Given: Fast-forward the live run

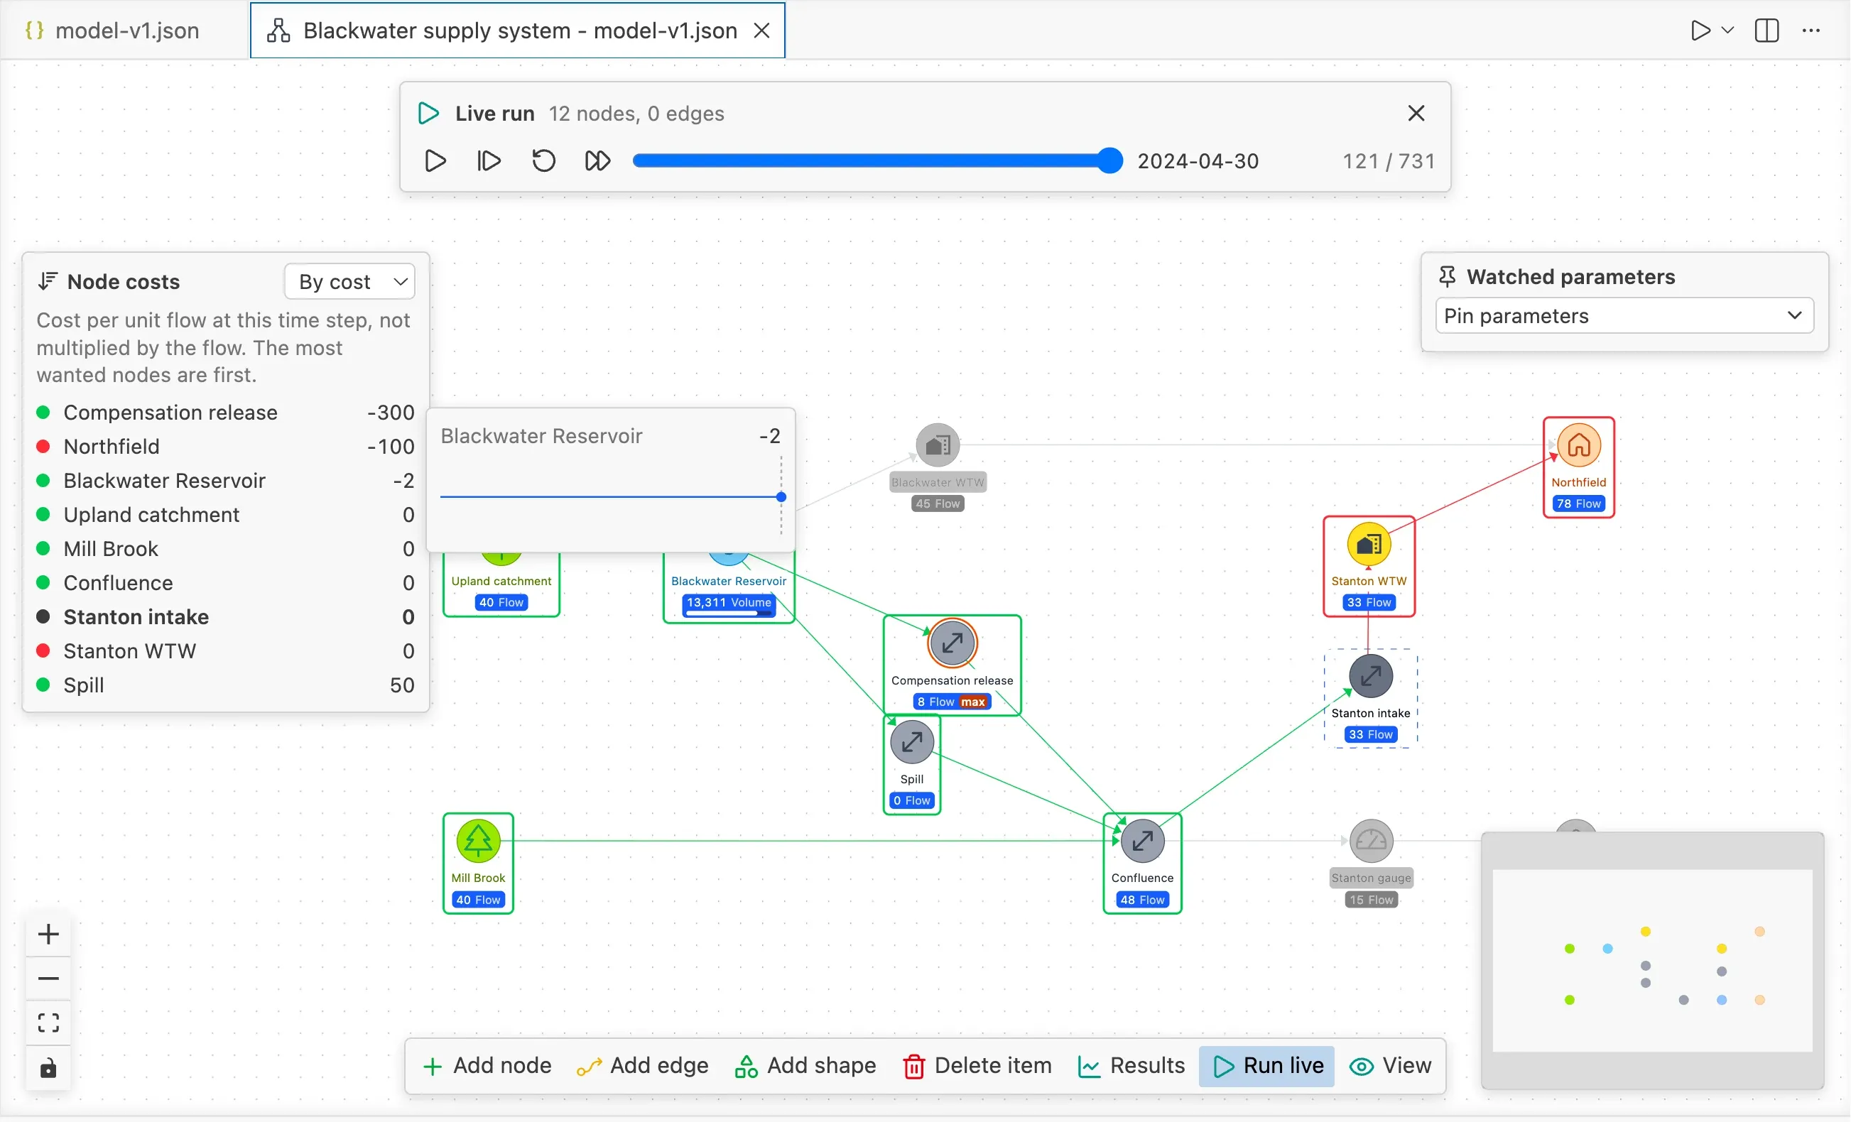Looking at the screenshot, I should pyautogui.click(x=598, y=160).
